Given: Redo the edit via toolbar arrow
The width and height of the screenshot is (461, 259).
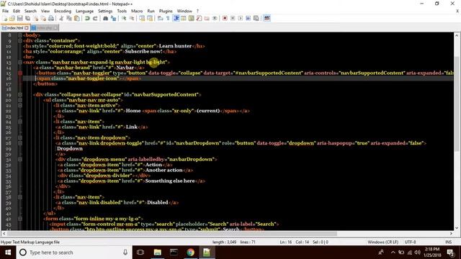Looking at the screenshot, I should [x=95, y=18].
